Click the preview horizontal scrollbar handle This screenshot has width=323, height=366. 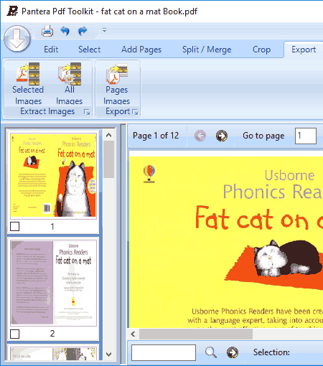coord(196,334)
